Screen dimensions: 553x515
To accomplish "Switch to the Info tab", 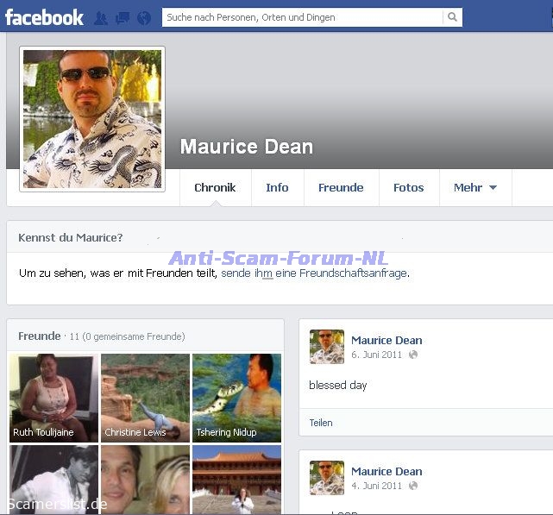I will (x=277, y=187).
